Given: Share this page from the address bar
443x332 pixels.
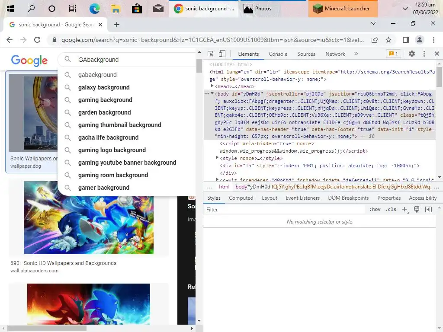Looking at the screenshot, I should tap(375, 40).
